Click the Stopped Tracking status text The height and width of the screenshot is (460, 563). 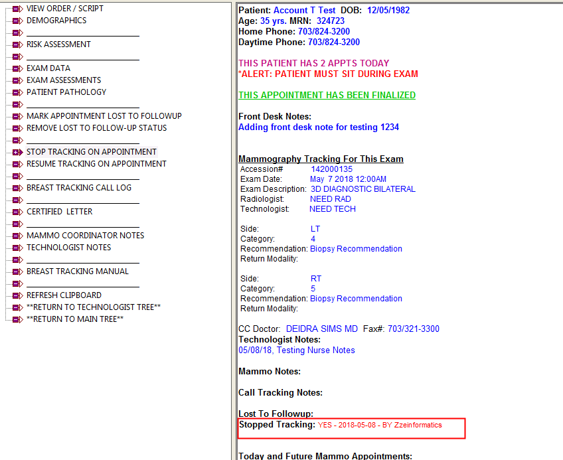[x=379, y=425]
